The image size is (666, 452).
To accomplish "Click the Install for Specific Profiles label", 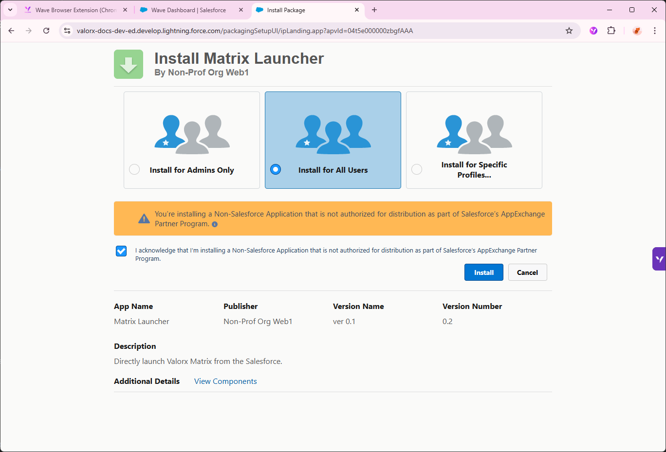I will tap(474, 170).
